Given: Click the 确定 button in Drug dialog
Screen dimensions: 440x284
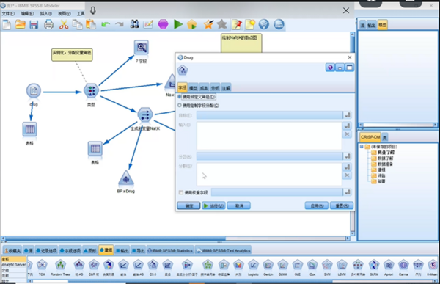Looking at the screenshot, I should [188, 205].
